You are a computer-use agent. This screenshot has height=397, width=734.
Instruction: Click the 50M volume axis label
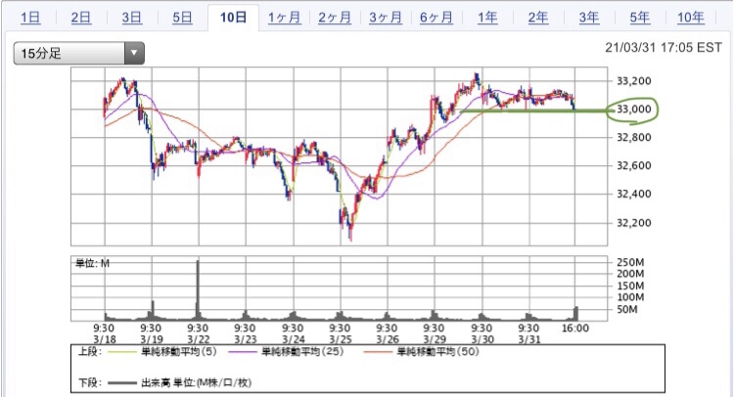pos(626,310)
